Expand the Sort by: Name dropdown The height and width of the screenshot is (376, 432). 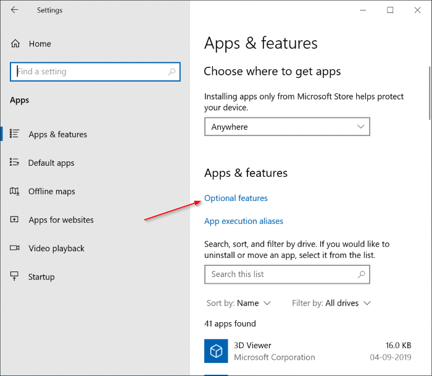[239, 303]
